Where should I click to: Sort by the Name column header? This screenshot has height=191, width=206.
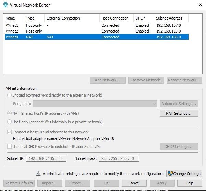click(14, 18)
